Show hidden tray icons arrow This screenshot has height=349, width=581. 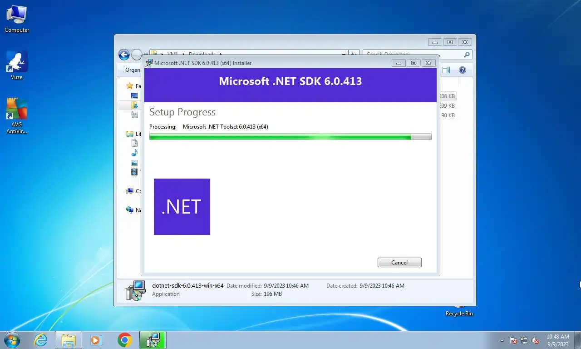click(x=502, y=340)
